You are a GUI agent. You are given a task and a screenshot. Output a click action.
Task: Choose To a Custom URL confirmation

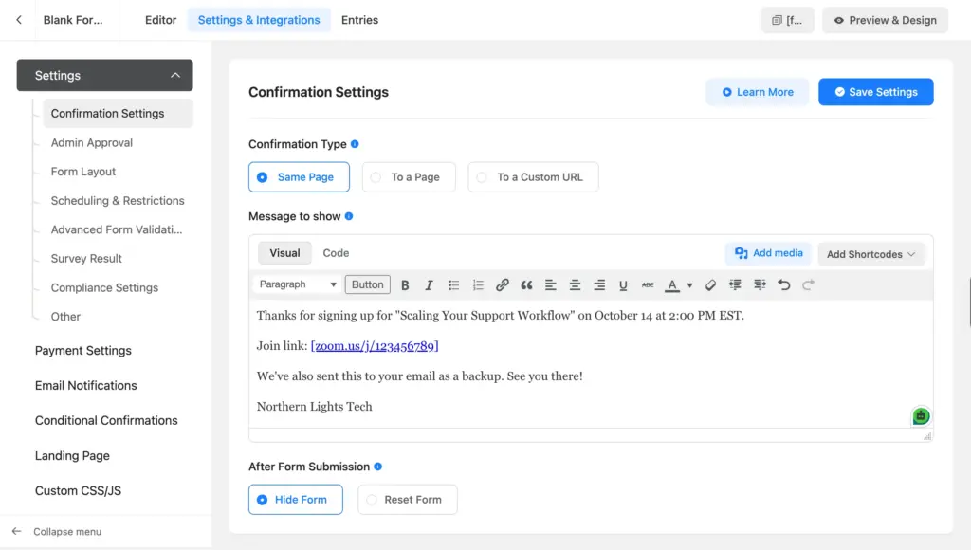[533, 177]
